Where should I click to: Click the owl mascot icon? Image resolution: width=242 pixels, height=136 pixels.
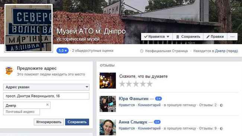point(9,71)
